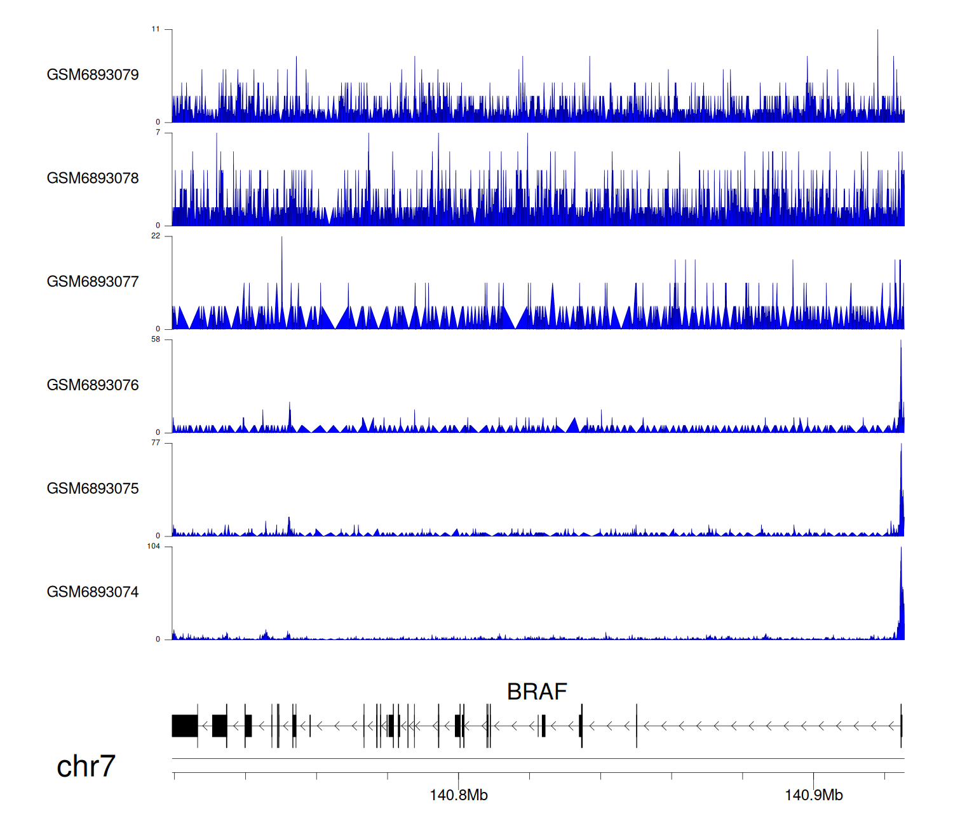Select the 140.9Mb axis tick label
Viewport: 953px width, 839px height.
click(x=813, y=795)
